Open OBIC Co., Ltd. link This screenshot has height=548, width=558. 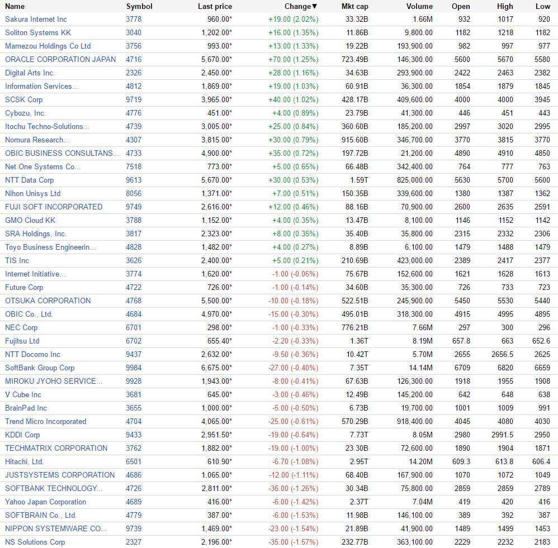click(x=29, y=314)
